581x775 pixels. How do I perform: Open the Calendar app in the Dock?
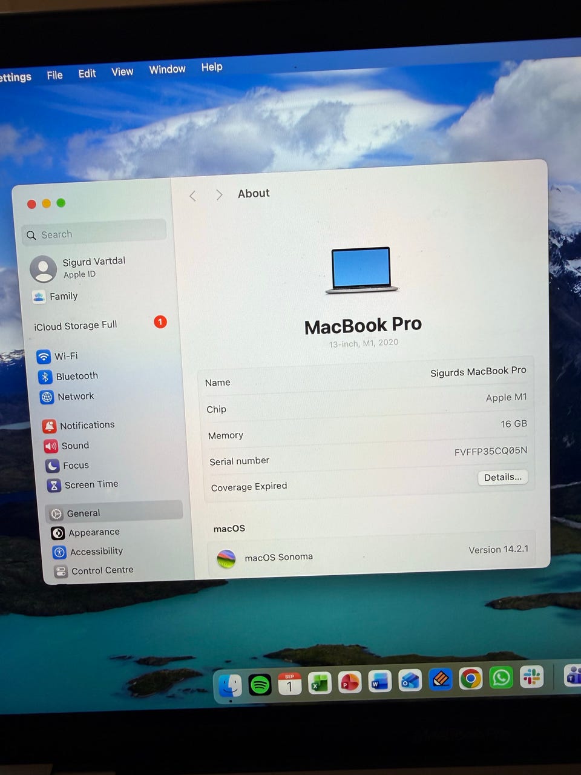[x=290, y=684]
